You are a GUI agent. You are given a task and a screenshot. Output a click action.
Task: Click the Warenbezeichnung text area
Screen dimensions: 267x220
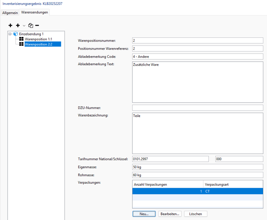[x=198, y=133]
